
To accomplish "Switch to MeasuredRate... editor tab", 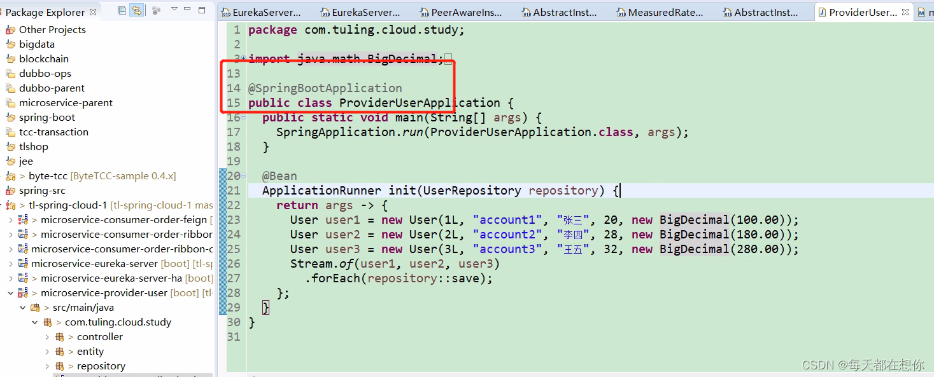I will [x=659, y=12].
